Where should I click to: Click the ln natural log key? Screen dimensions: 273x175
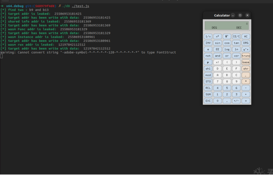pos(236,49)
